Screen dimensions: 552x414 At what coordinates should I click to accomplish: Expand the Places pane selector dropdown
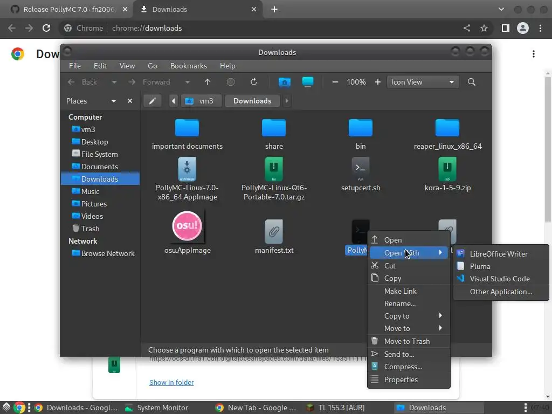[x=114, y=101]
